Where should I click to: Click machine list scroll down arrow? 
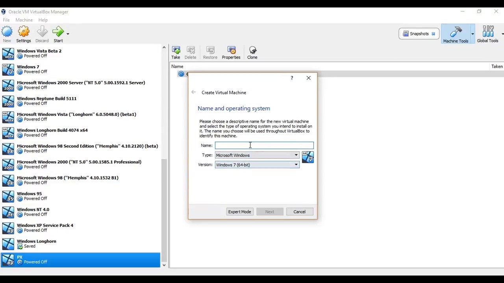[x=164, y=265]
